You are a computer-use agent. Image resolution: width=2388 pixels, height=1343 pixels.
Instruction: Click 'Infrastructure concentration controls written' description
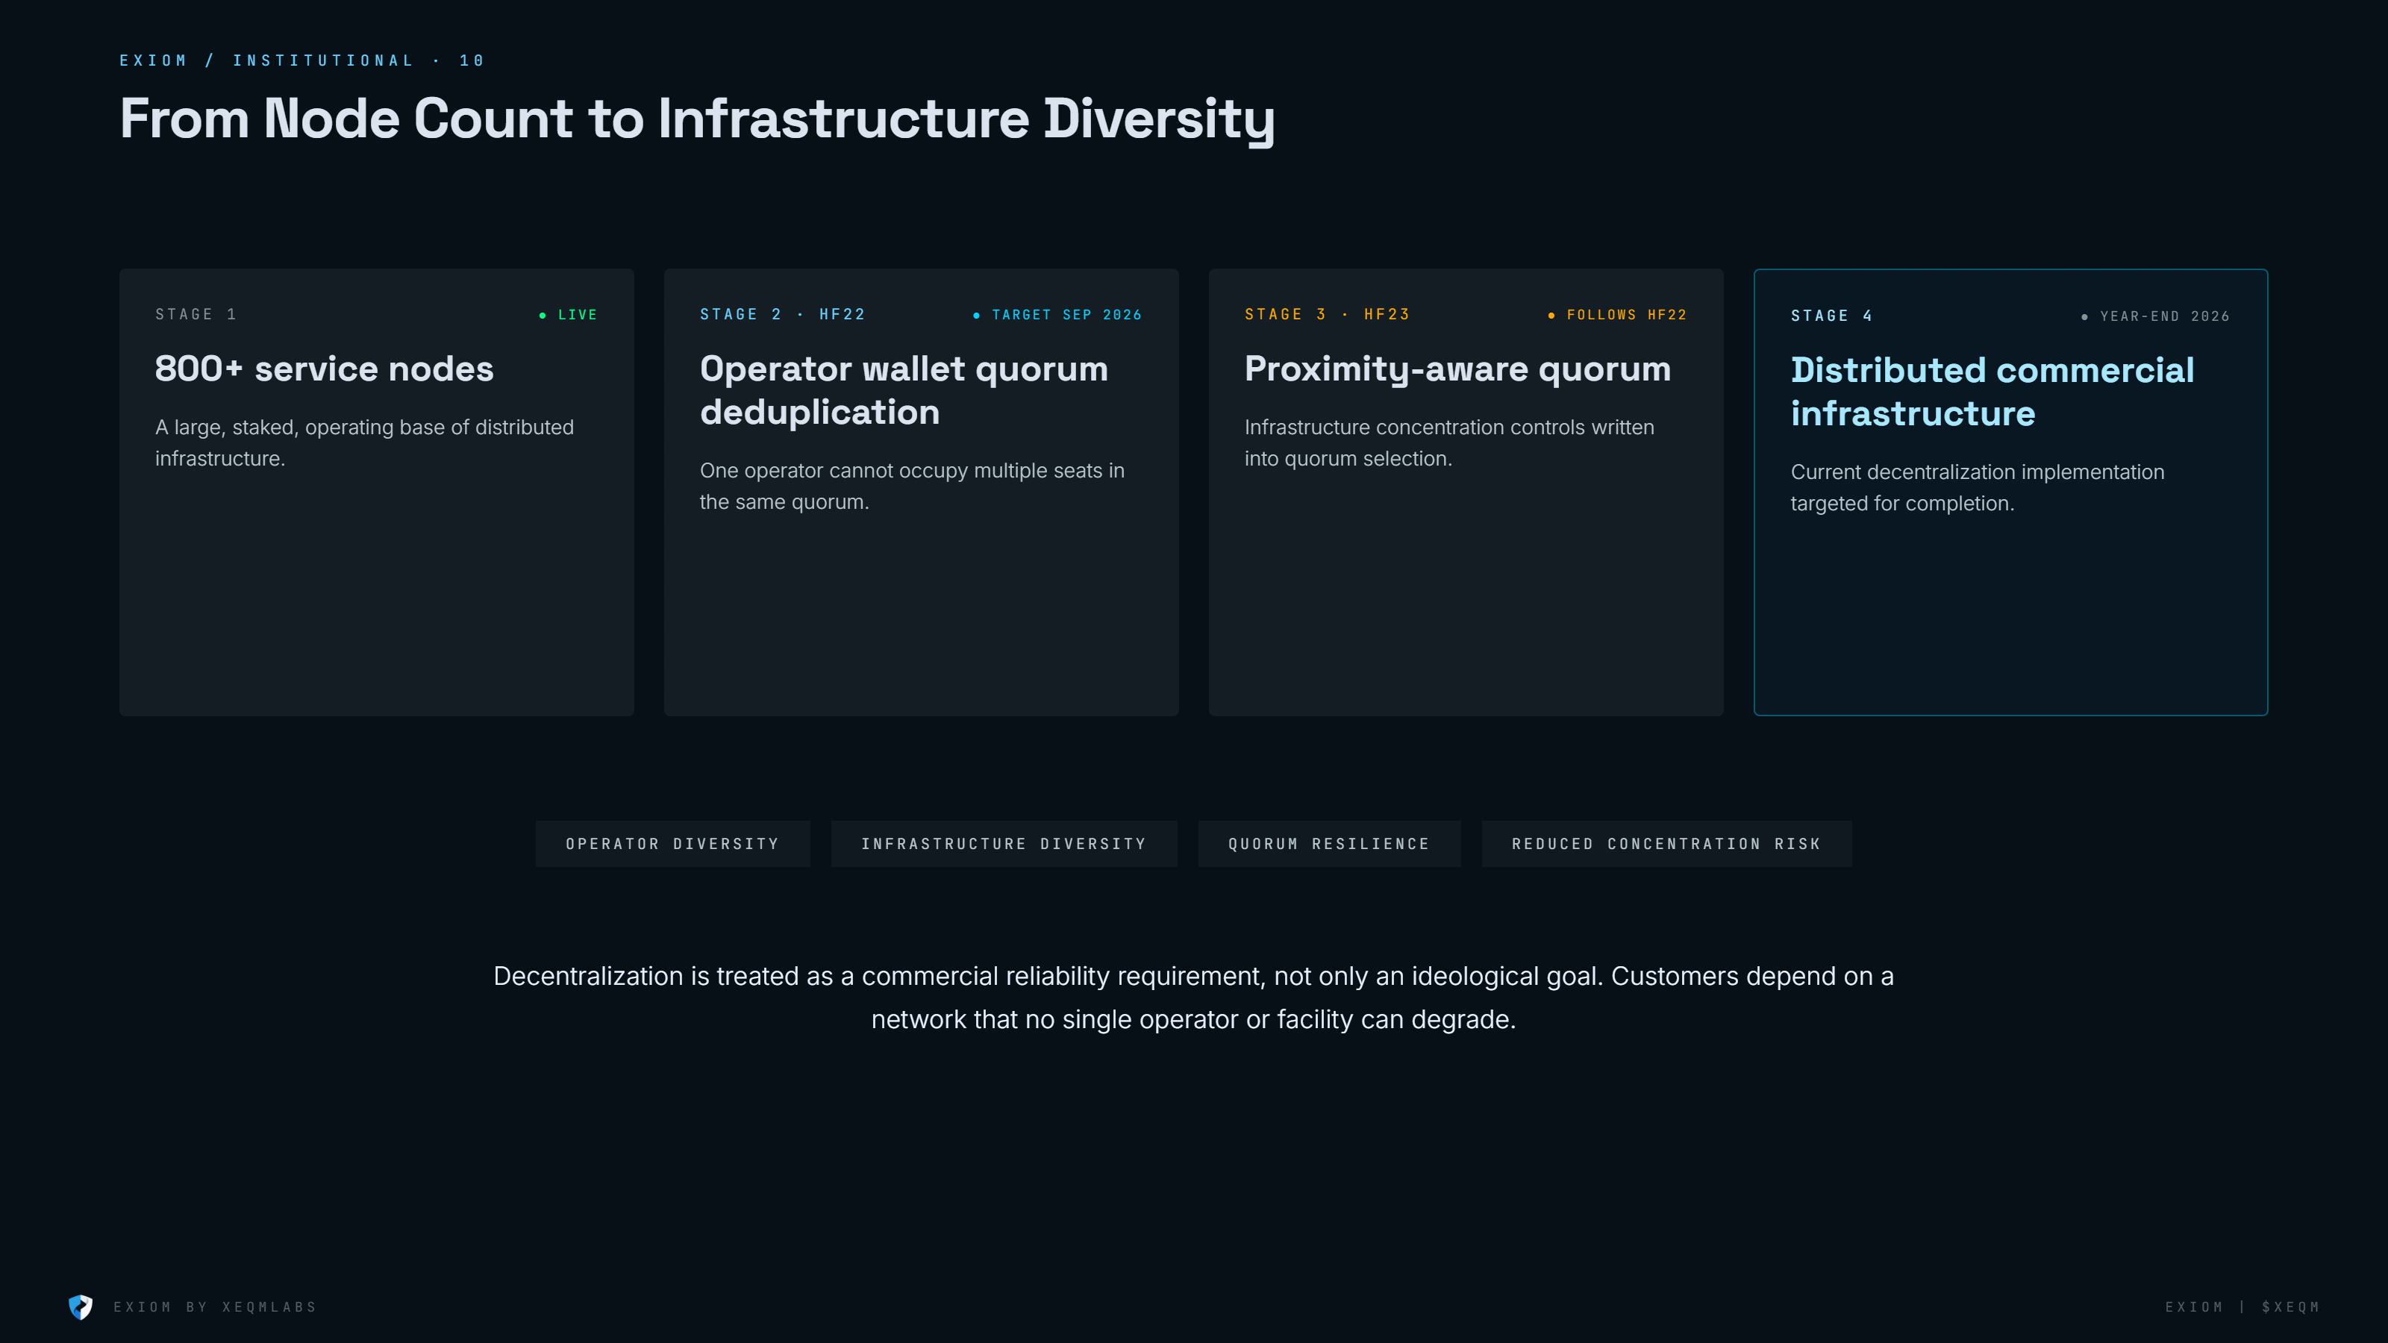pos(1450,443)
